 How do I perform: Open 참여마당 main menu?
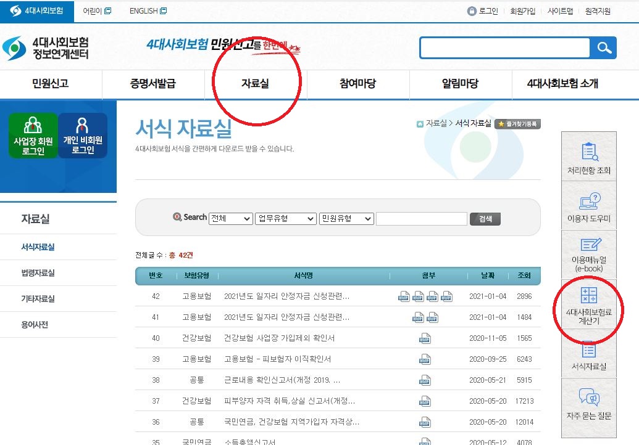(358, 84)
